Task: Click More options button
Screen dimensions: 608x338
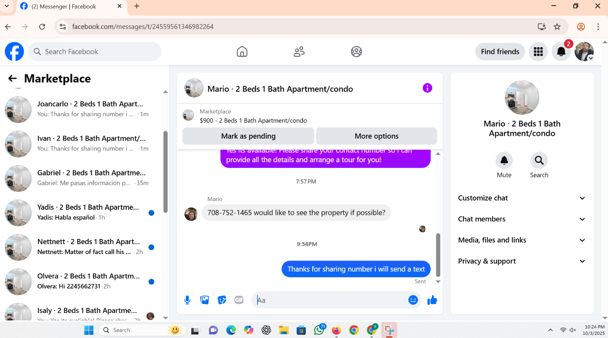Action: [376, 136]
